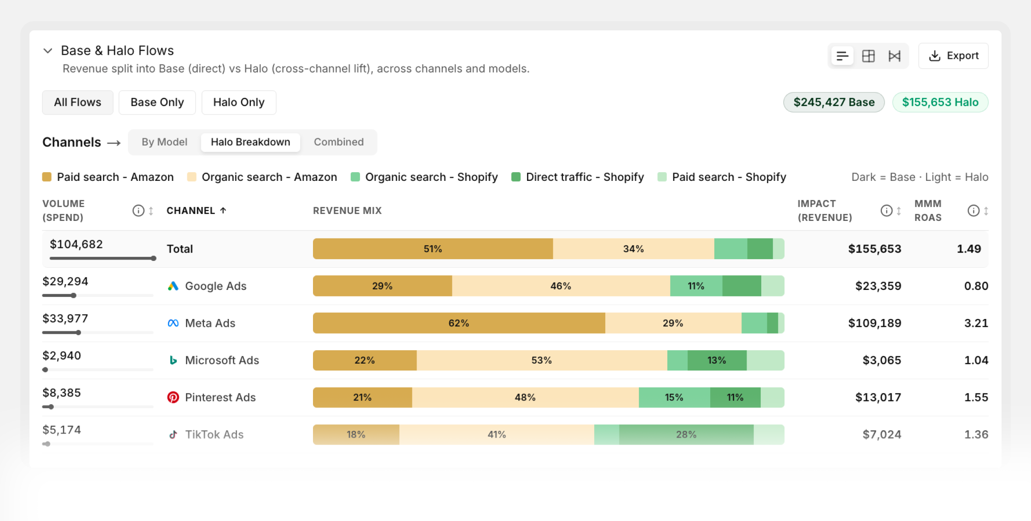
Task: Click the TikTok Ads channel name
Action: [x=214, y=435]
